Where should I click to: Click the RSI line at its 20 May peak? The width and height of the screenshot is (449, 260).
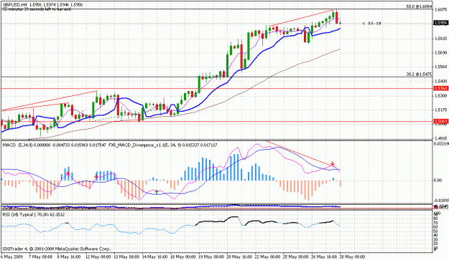(234, 217)
